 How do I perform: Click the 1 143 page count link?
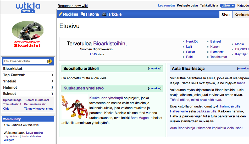pyautogui.click(x=93, y=54)
